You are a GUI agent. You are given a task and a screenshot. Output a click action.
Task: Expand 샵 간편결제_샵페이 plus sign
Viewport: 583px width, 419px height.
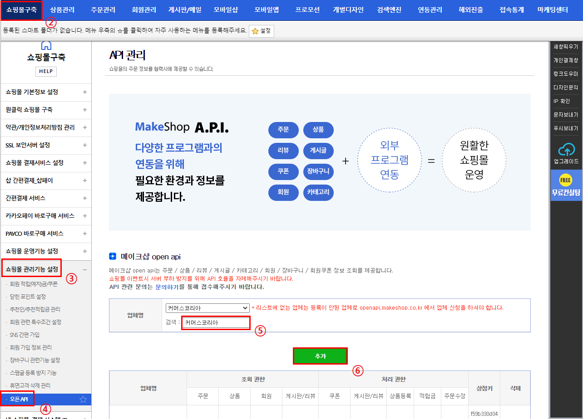(85, 180)
